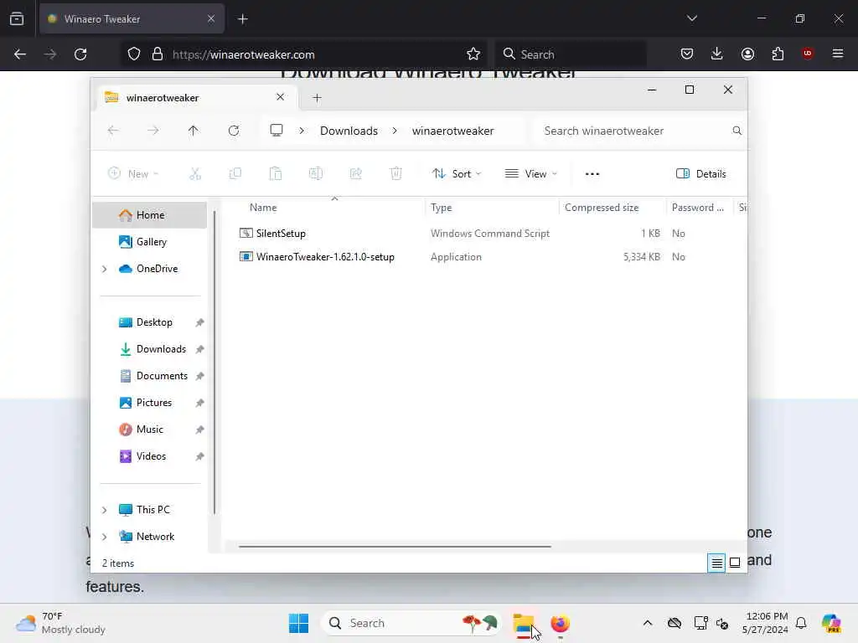The image size is (858, 643).
Task: Navigate back in File Explorer
Action: point(113,131)
